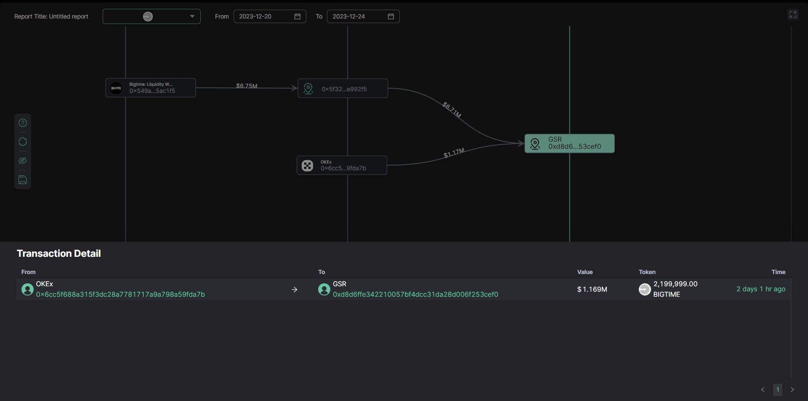This screenshot has height=401, width=808.
Task: Click the Time column header
Action: tap(779, 272)
